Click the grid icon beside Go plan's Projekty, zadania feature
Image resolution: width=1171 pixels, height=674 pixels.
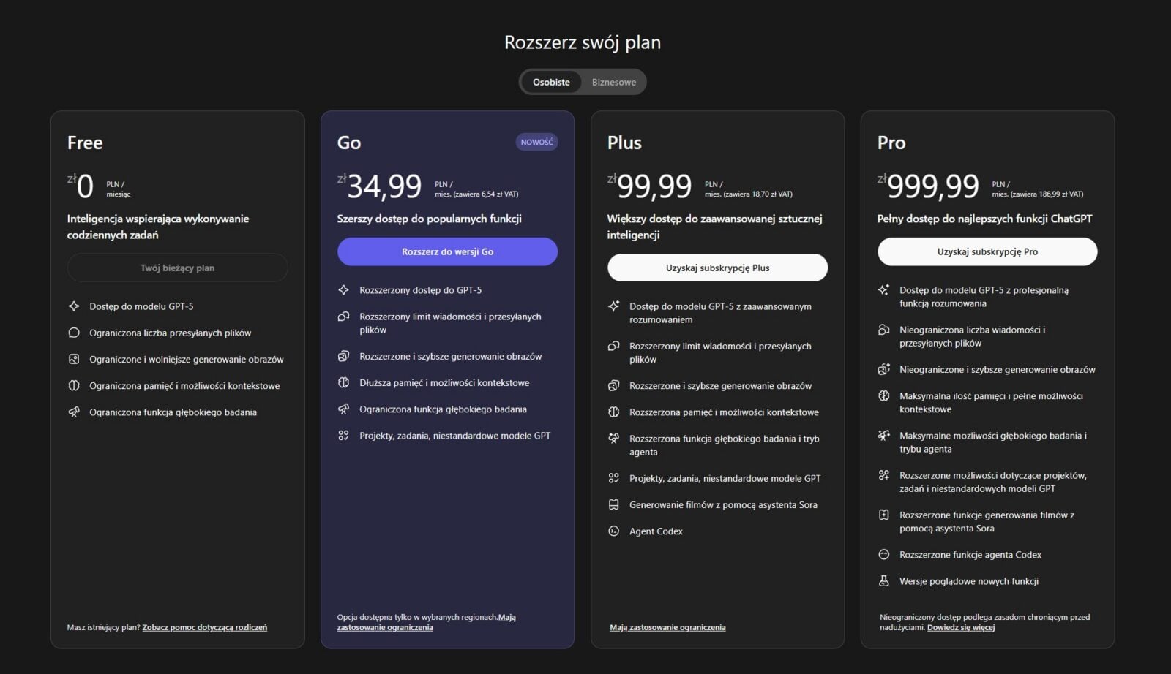[343, 436]
